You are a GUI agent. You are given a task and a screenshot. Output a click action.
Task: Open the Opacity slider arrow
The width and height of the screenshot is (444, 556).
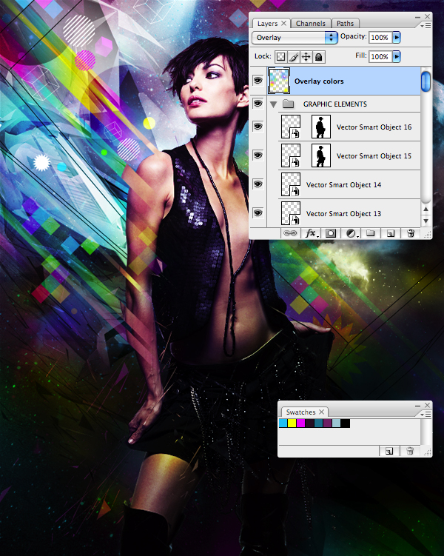[397, 37]
